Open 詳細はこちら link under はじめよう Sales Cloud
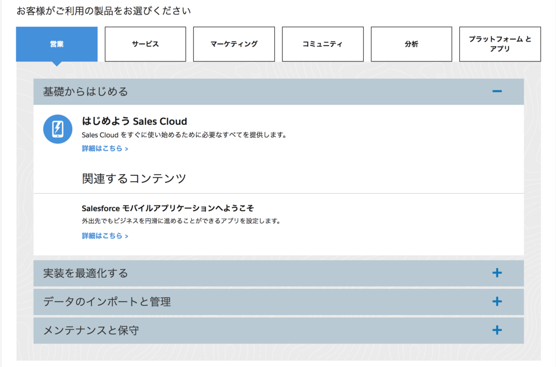 point(105,149)
